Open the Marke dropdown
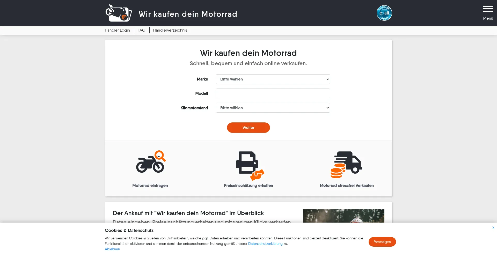 pyautogui.click(x=273, y=79)
